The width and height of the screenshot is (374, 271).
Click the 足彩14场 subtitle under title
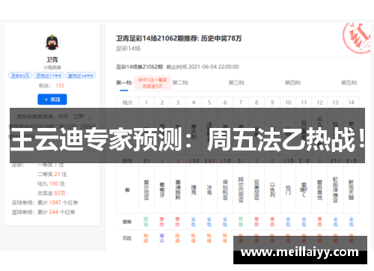click(x=128, y=49)
